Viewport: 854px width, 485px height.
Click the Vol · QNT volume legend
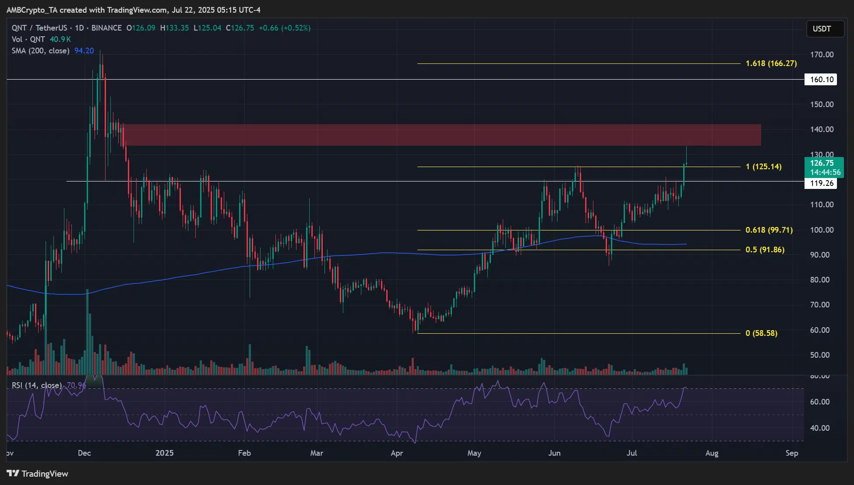[28, 39]
